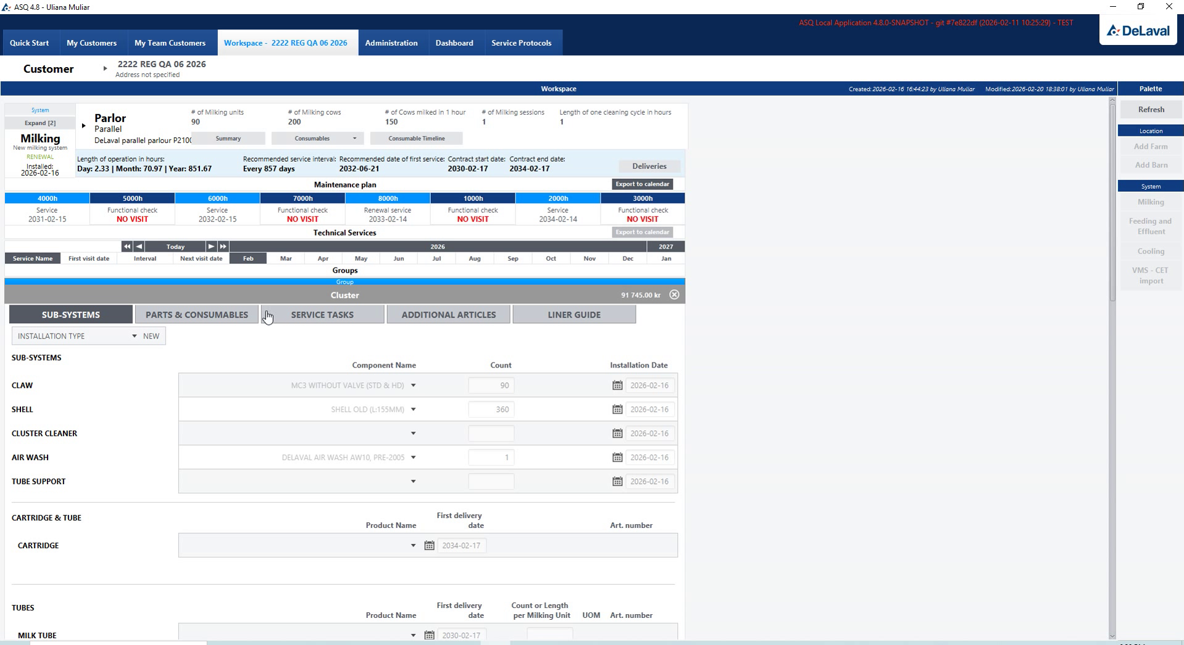Jump to next year in timeline
1184x645 pixels.
[223, 247]
